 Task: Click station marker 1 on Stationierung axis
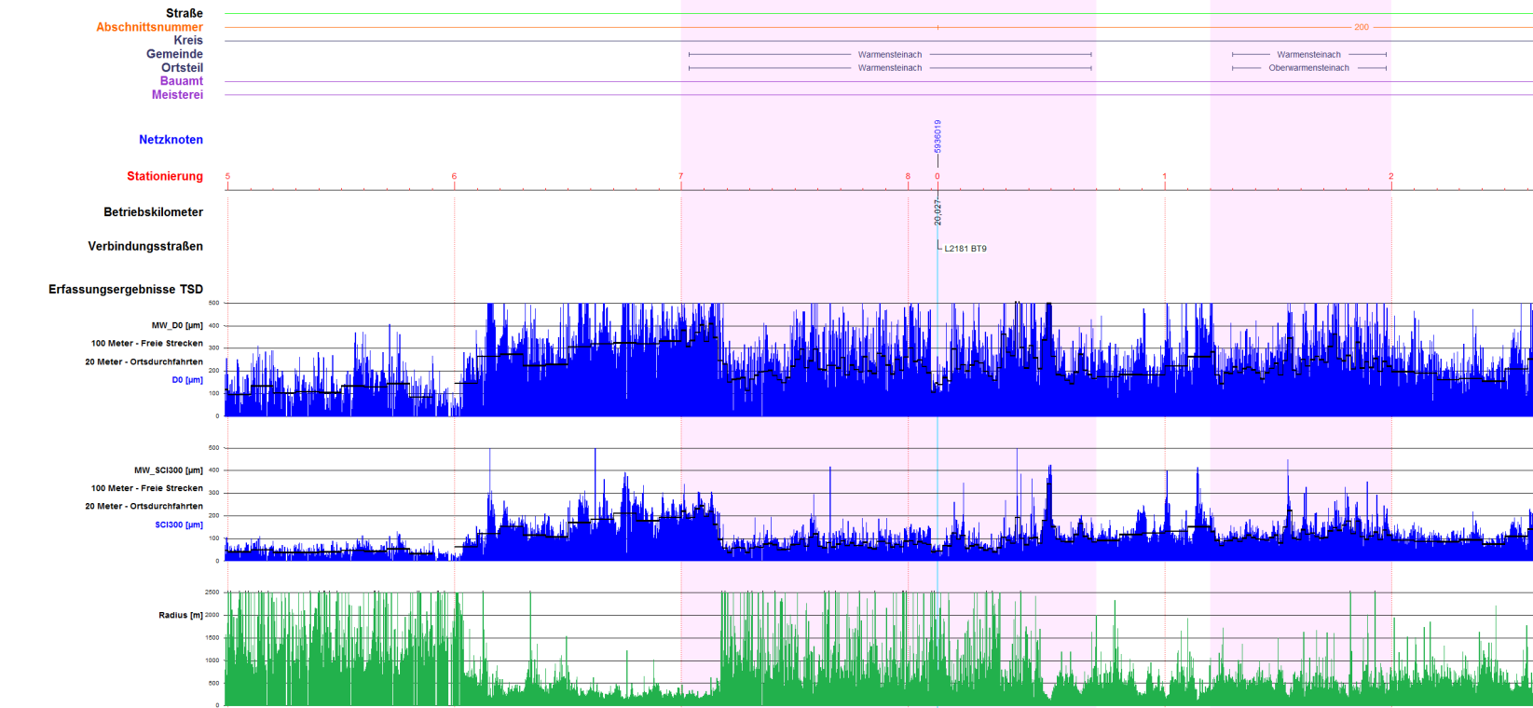(1164, 176)
